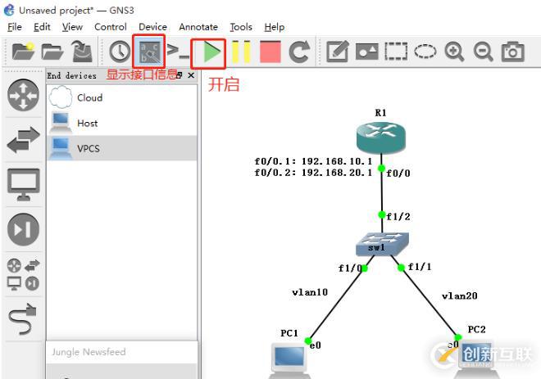This screenshot has width=541, height=379.
Task: Select the Draw ellipse tool
Action: coord(425,52)
